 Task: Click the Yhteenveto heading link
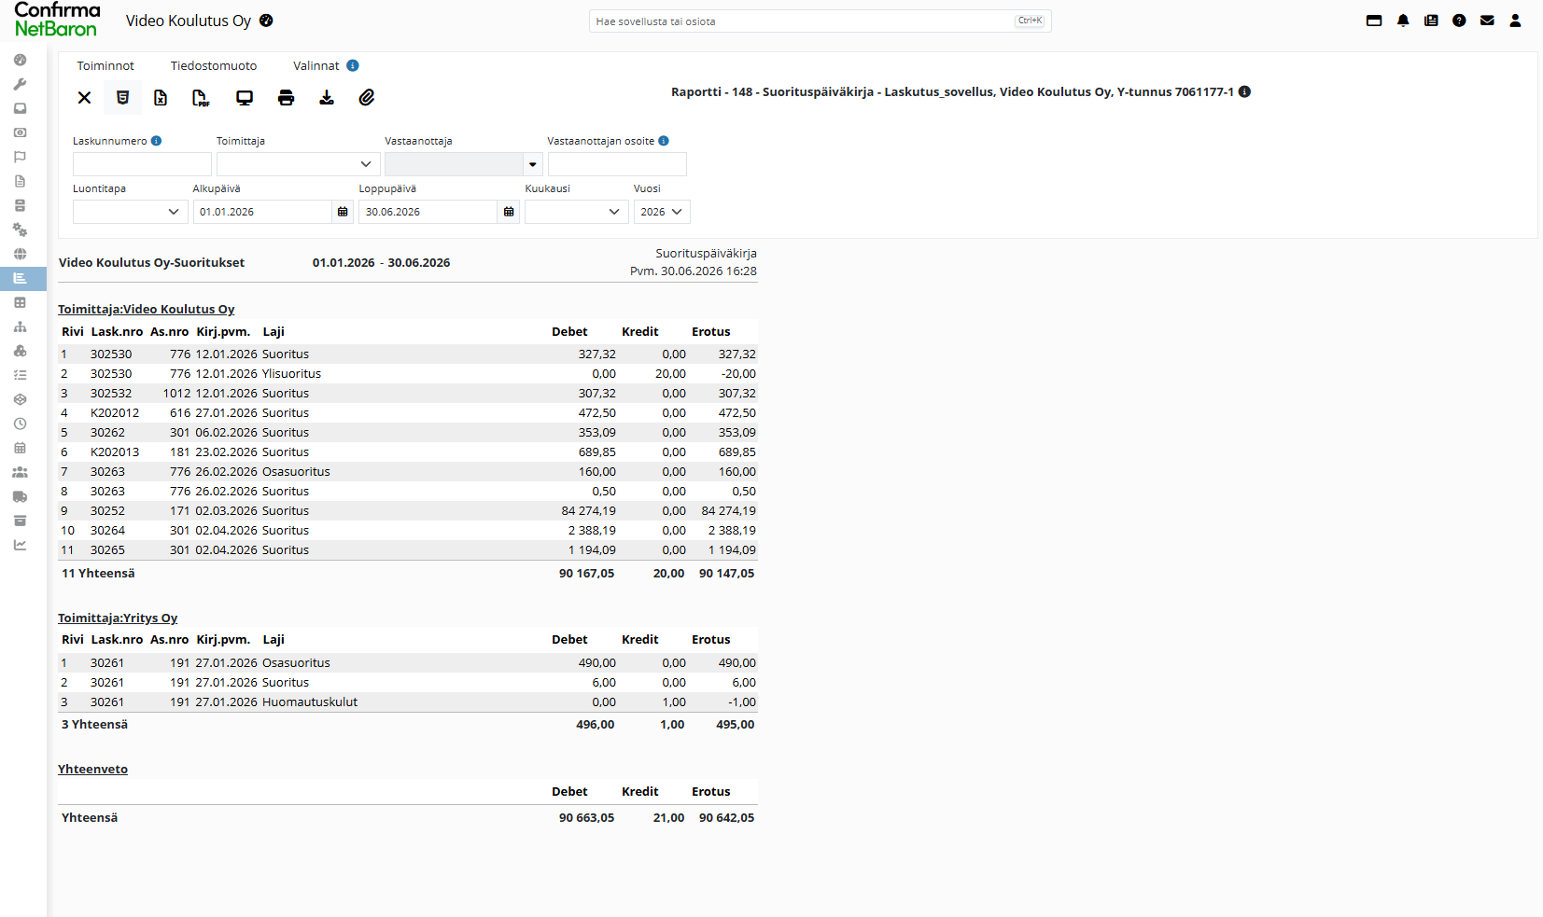pyautogui.click(x=92, y=769)
